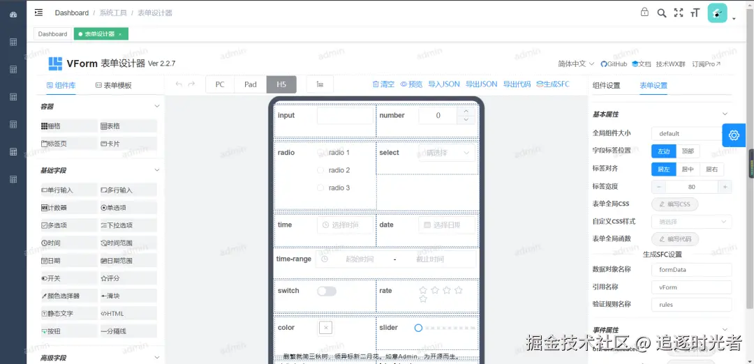Add single-line input (单行输入) field
Screen dimensions: 754x364
68,190
